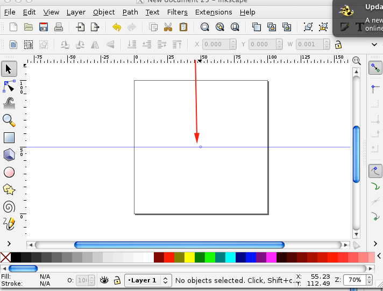Increase the zoom percentage stepper

[x=370, y=278]
